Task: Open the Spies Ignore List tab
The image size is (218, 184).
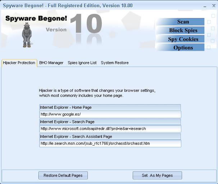Action: click(82, 63)
